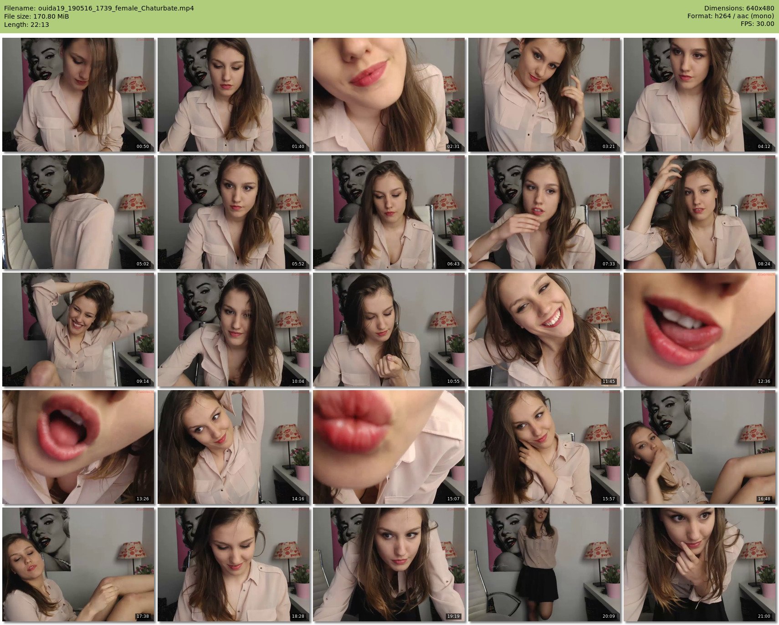Open the thumbnail marked 14:16
The height and width of the screenshot is (625, 779).
[234, 447]
